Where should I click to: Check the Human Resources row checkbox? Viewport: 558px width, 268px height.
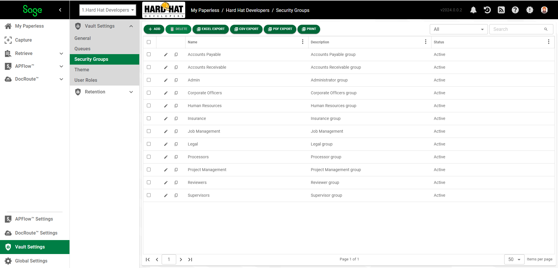[x=149, y=106]
